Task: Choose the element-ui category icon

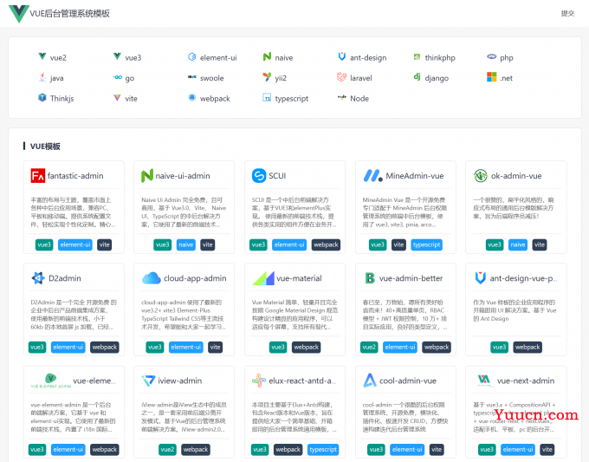Action: point(192,56)
